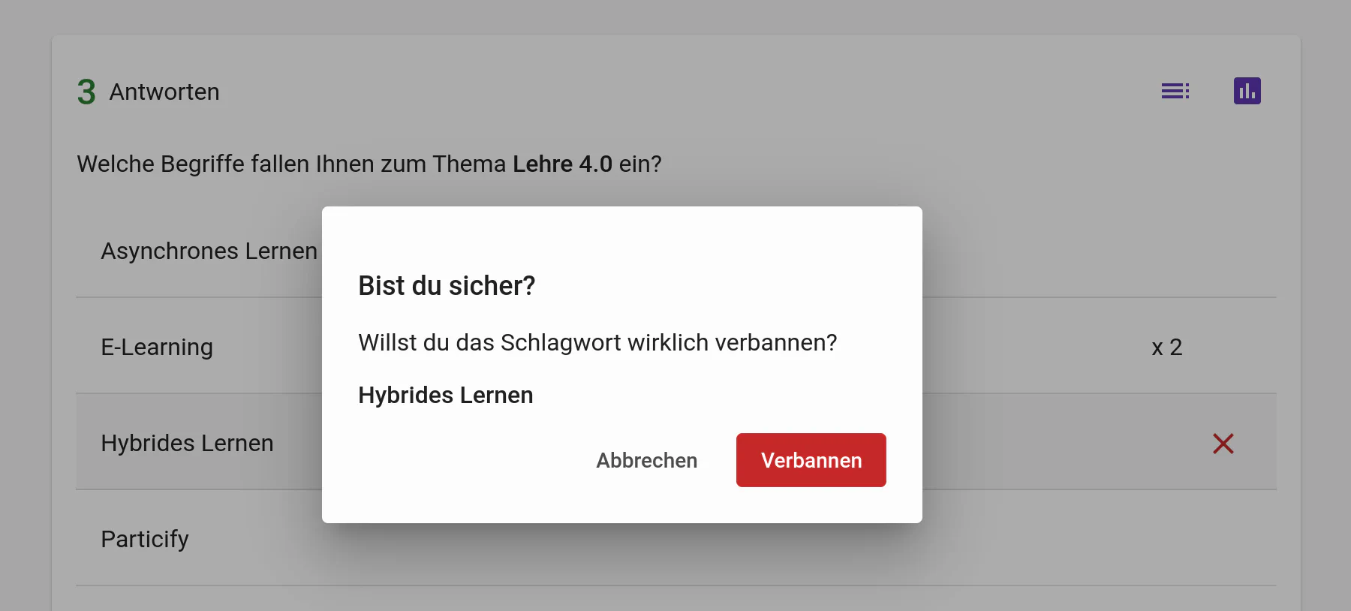Click the word wirklich in dialog message
Viewport: 1351px width, 611px height.
667,342
